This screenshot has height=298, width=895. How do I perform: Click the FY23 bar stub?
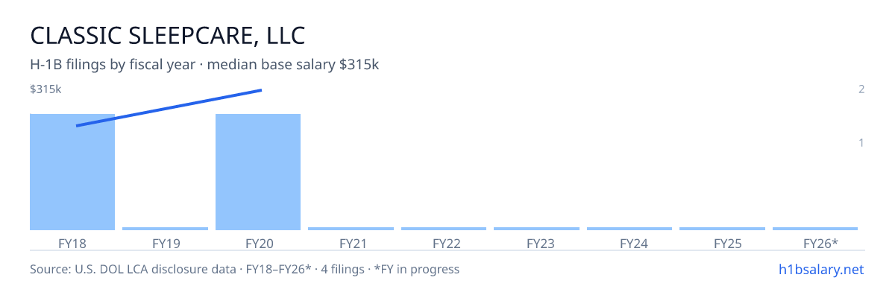[x=536, y=229]
